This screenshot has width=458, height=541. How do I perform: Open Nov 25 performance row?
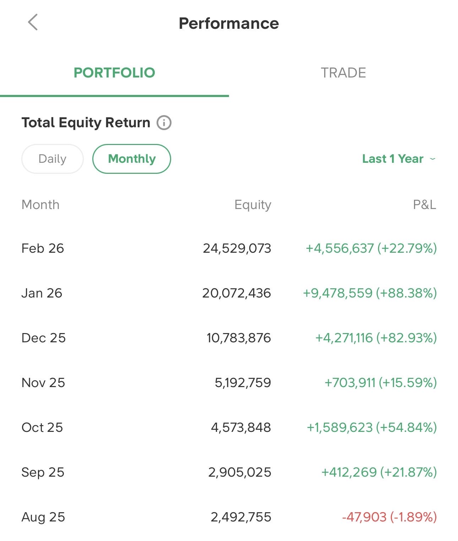43,382
